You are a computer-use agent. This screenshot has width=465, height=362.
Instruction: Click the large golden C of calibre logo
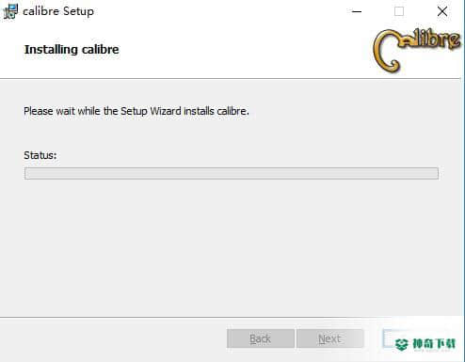pyautogui.click(x=387, y=51)
